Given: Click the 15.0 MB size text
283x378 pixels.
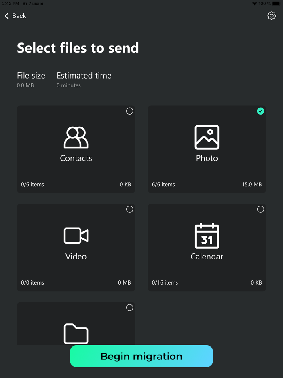Looking at the screenshot, I should (252, 185).
